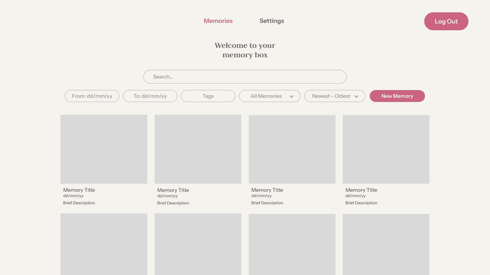Open the last thumbnail in the bottom row
The image size is (490, 275).
click(x=386, y=244)
